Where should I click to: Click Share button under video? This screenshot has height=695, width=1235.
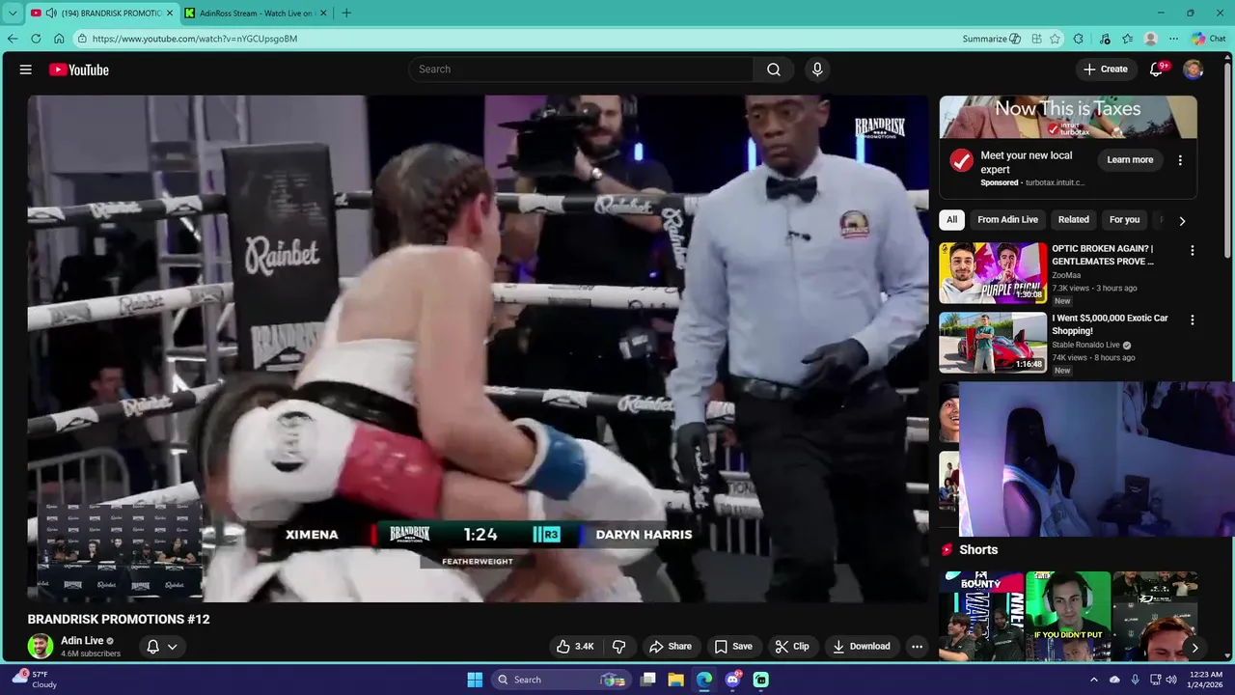click(x=671, y=647)
